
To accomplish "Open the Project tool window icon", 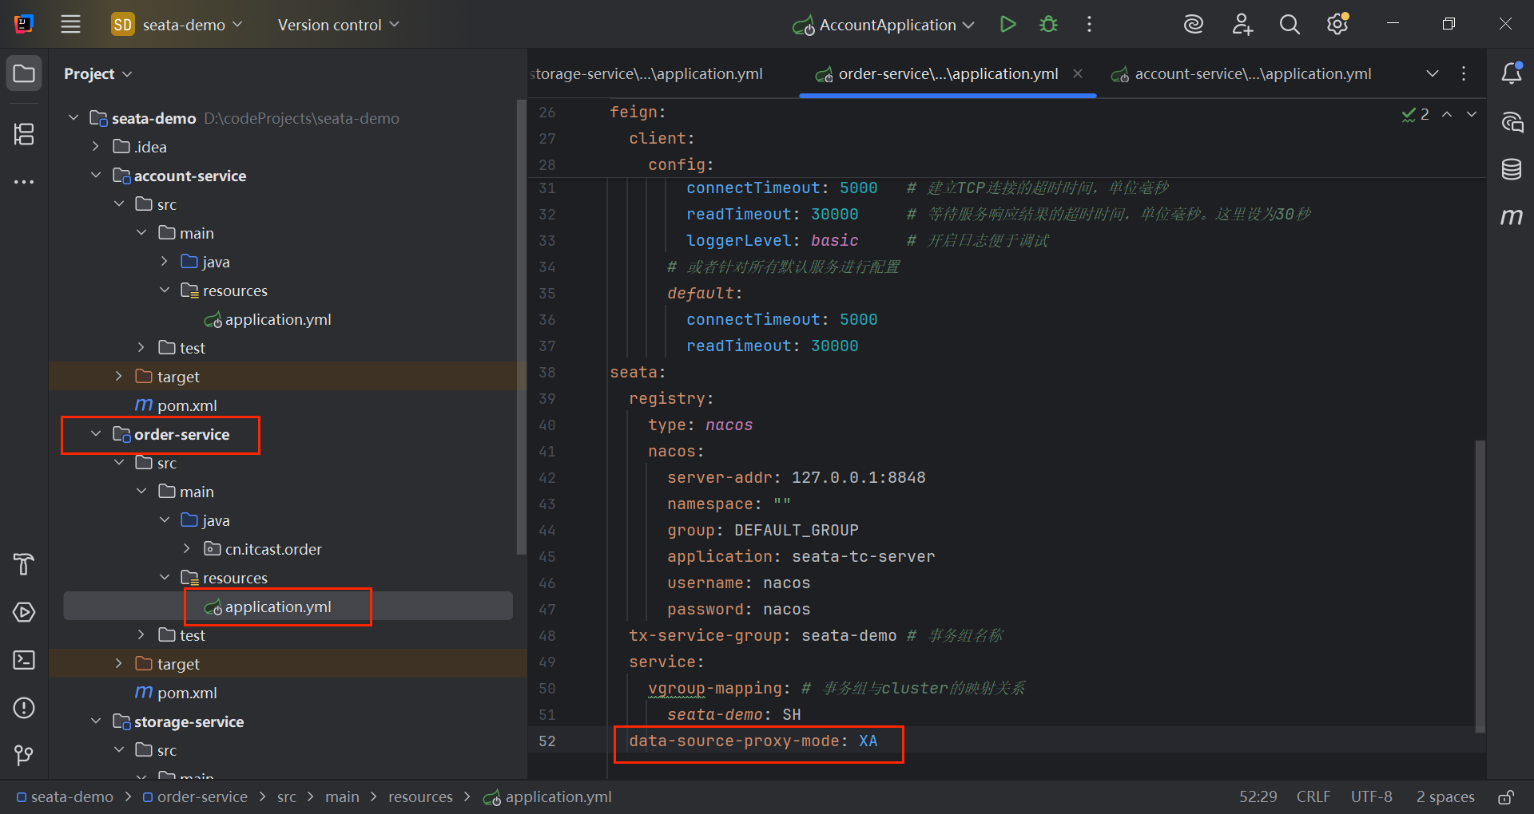I will pyautogui.click(x=24, y=73).
